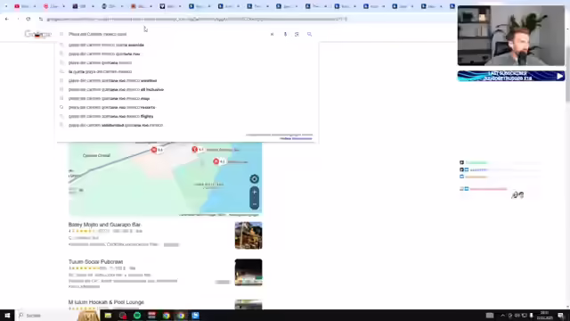Center map on my location button
Image resolution: width=570 pixels, height=321 pixels.
[255, 178]
